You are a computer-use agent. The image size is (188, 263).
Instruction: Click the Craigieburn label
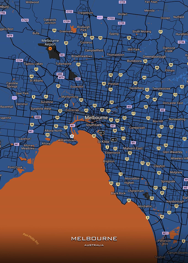pyautogui.click(x=85, y=13)
